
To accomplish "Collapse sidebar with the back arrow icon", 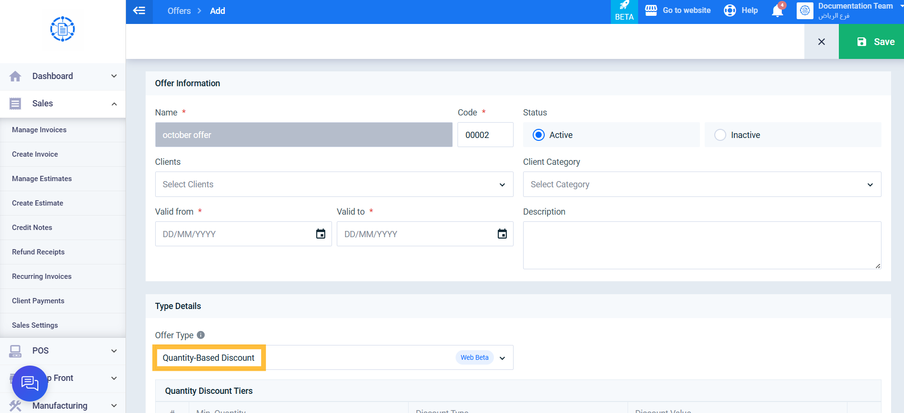I will [139, 11].
